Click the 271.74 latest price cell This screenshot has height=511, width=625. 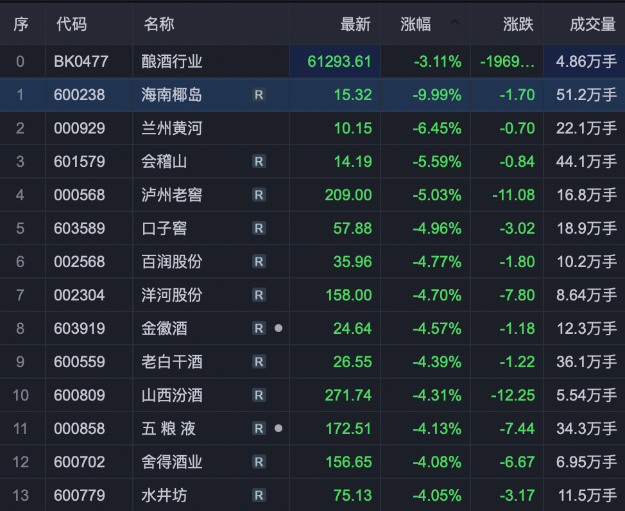click(348, 395)
